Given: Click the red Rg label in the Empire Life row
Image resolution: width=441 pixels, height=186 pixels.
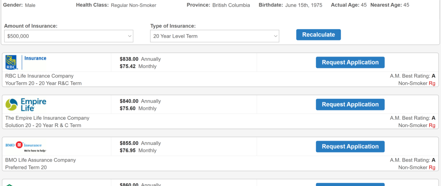Looking at the screenshot, I should coord(432,125).
